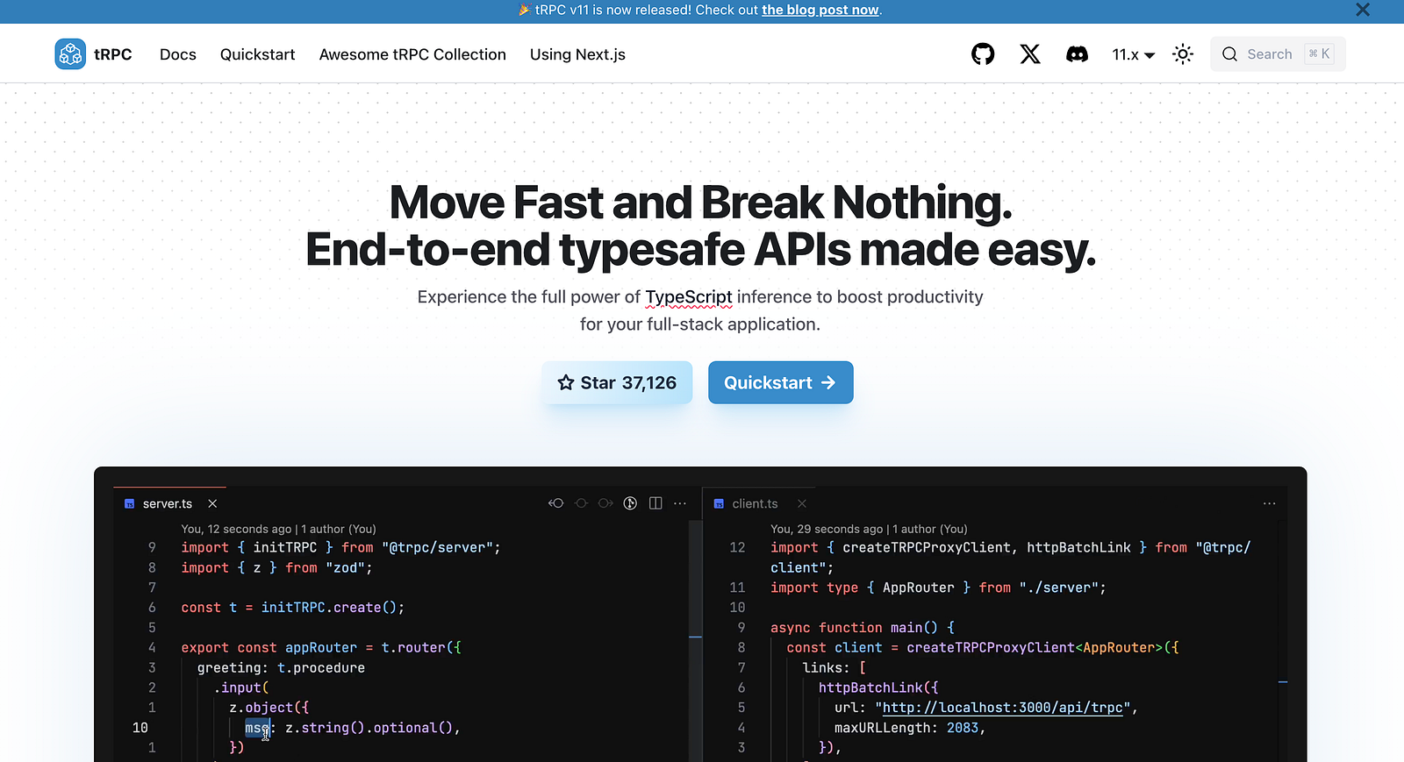This screenshot has height=762, width=1404.
Task: Click "maxURLLength: 2083" code line
Action: [x=910, y=728]
